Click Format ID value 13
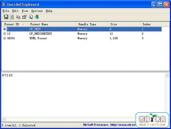 coord(9,34)
